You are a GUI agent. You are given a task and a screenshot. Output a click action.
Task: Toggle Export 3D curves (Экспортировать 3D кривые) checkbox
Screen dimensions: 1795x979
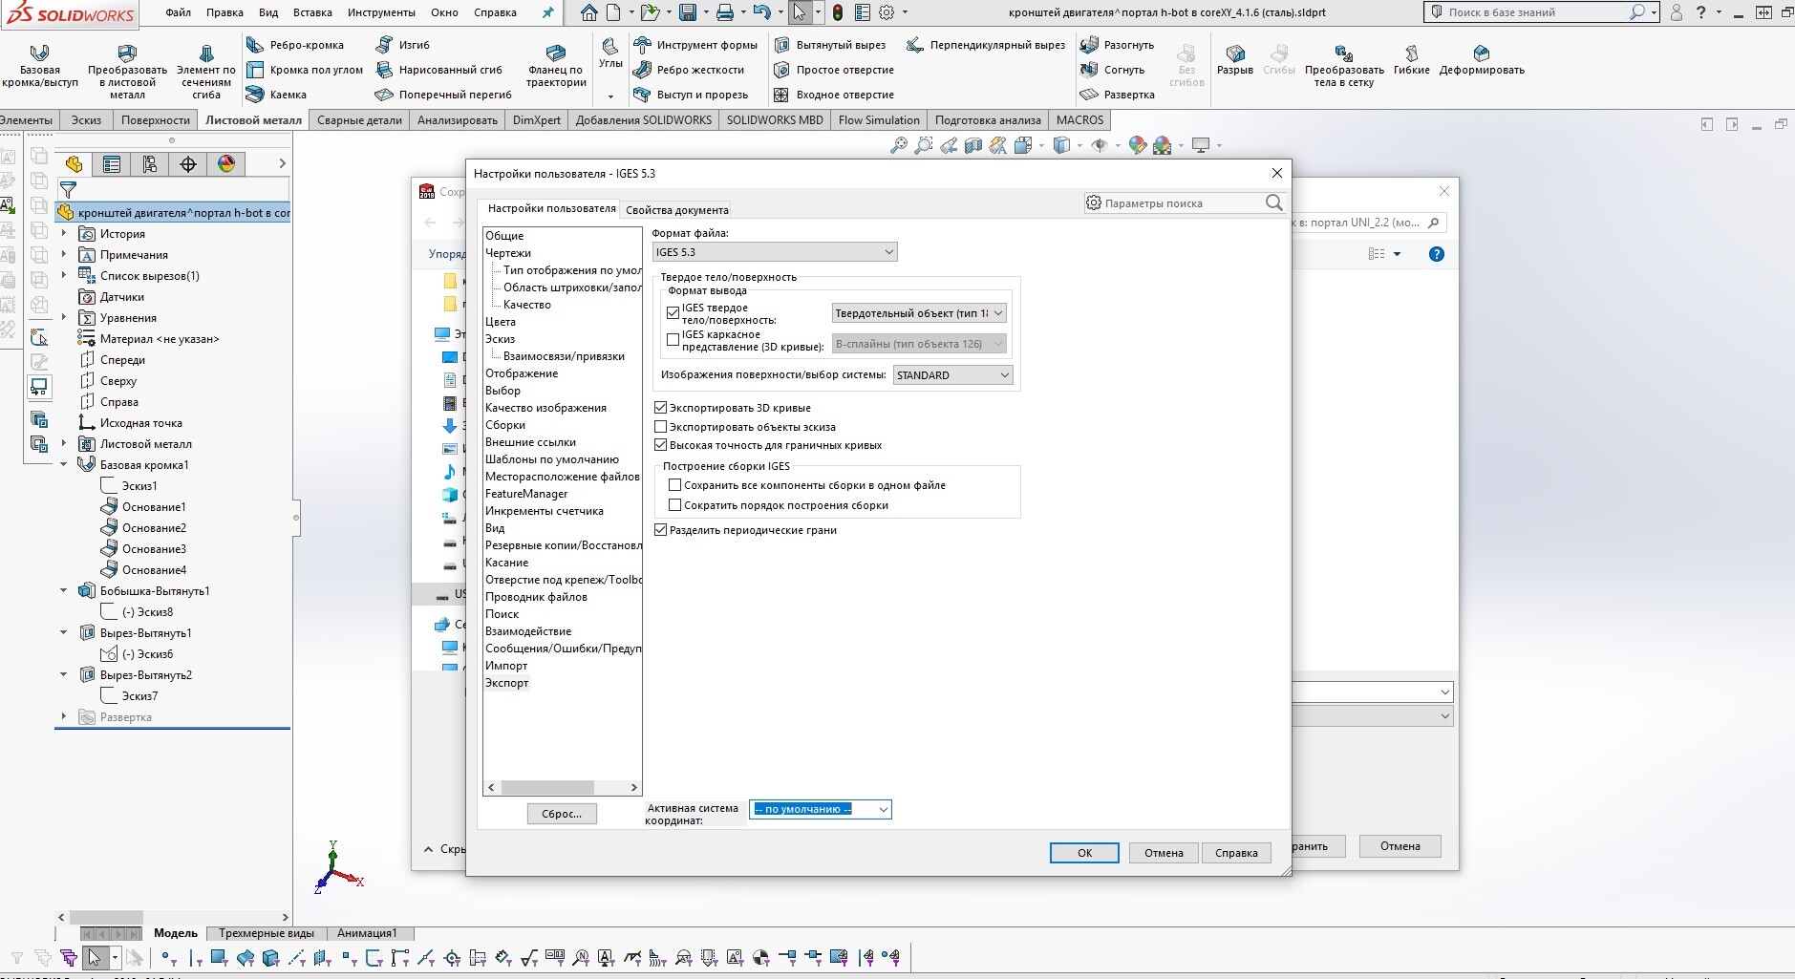[x=660, y=408]
